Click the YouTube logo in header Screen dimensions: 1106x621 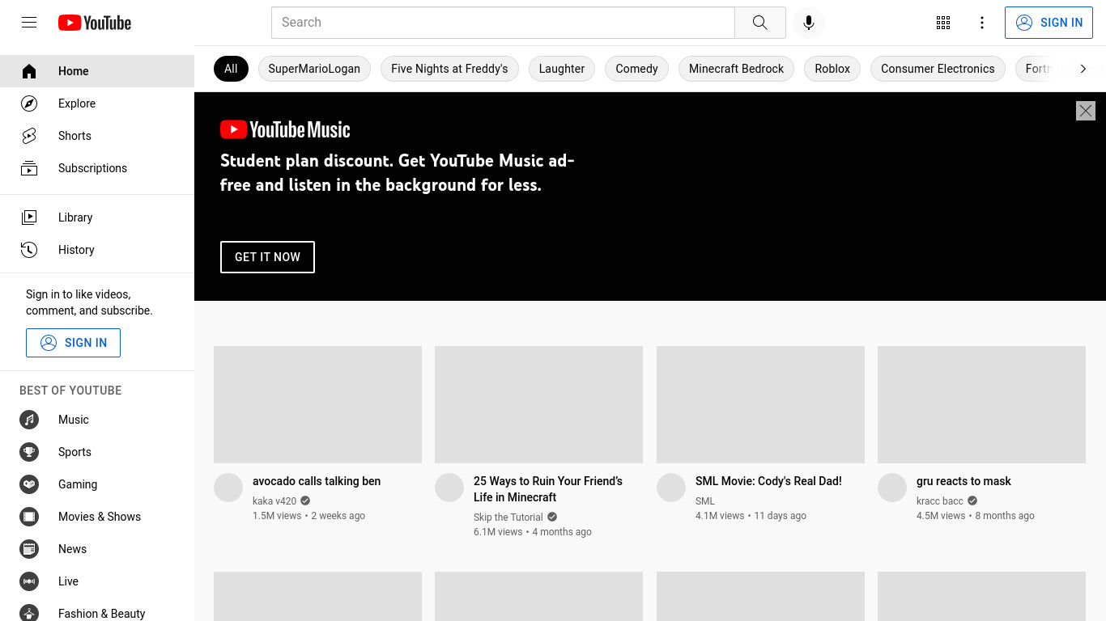tap(95, 23)
